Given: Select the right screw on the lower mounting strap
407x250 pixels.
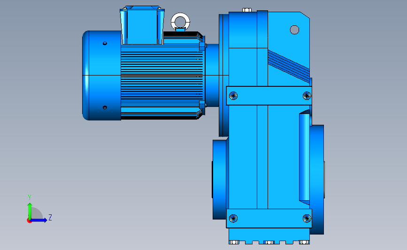Looking at the screenshot, I should (x=307, y=219).
